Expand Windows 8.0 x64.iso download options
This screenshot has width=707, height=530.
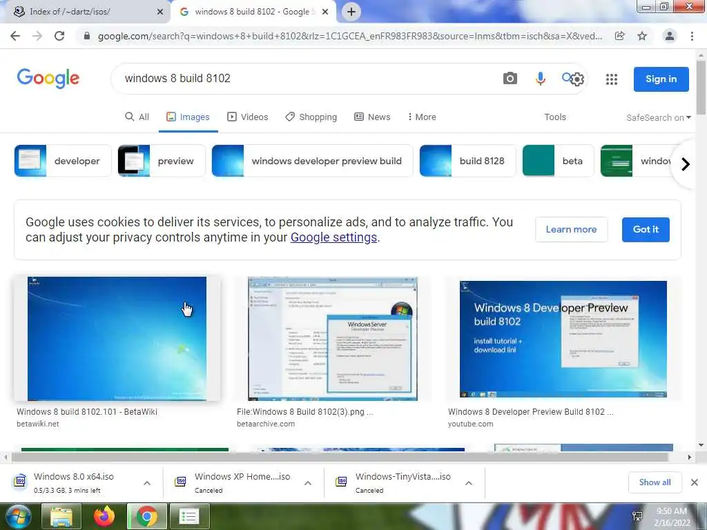point(147,482)
